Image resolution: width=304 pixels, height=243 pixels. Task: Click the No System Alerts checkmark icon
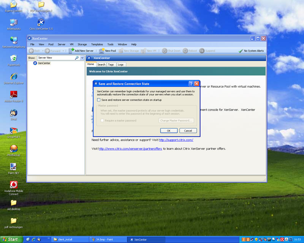point(241,51)
